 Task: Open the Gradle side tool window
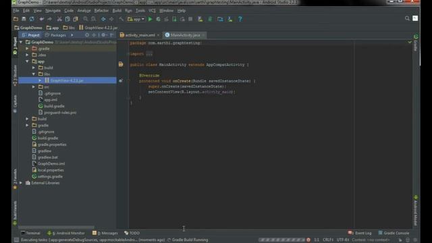pyautogui.click(x=416, y=43)
